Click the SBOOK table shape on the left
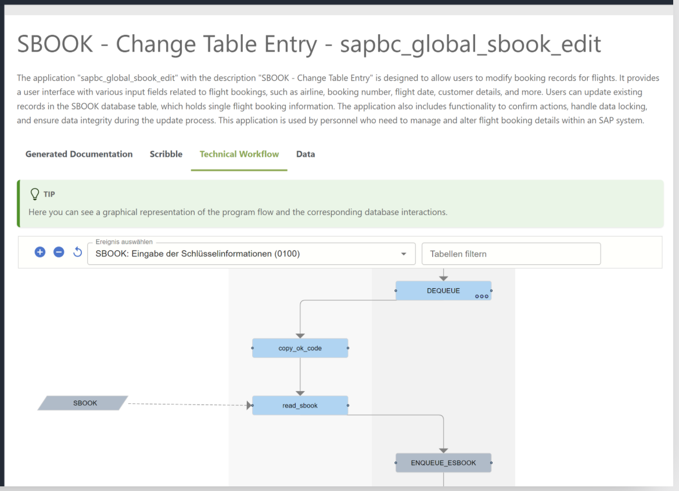 (x=84, y=403)
